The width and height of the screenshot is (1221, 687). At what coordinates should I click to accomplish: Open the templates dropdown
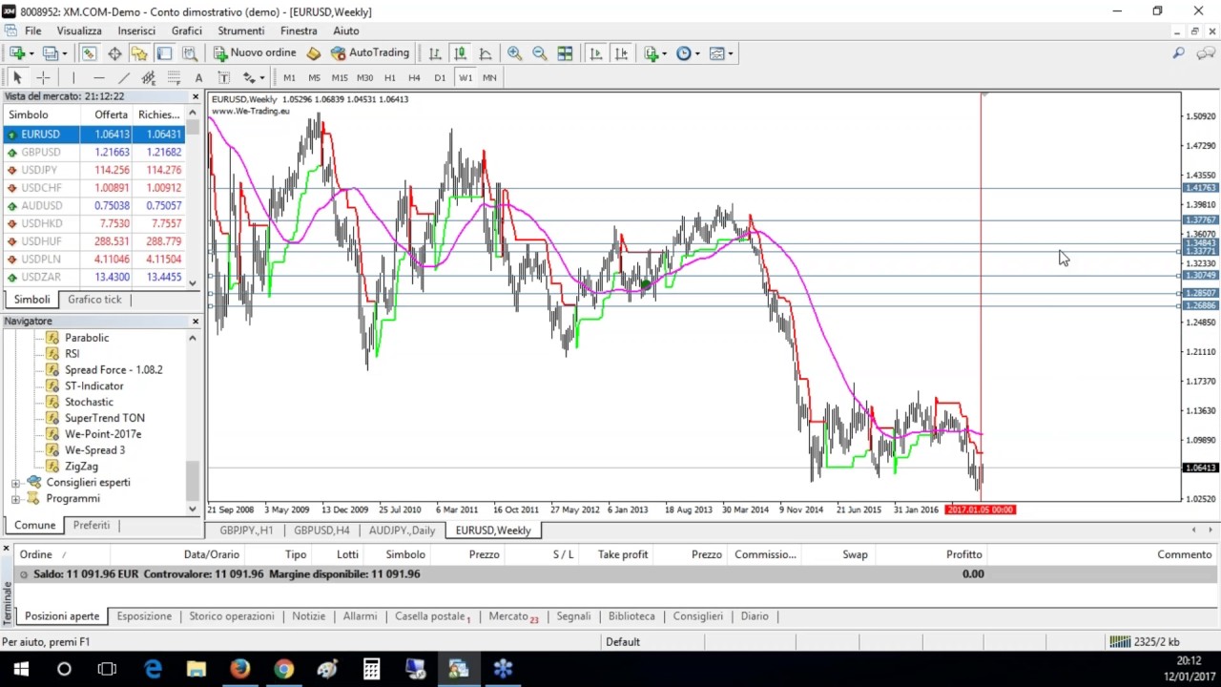pos(721,53)
